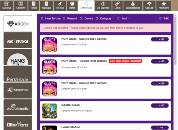
Task: Click the third POP! Slots +135 Level 27 app icon
Action: click(x=49, y=89)
